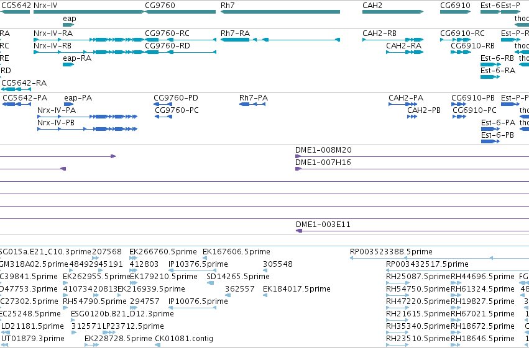The width and height of the screenshot is (529, 348).
Task: Click EST SD14265.5prime
Action: [x=210, y=283]
